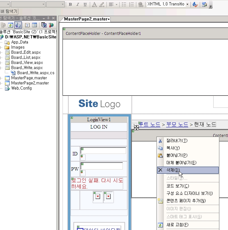Click the Site Logo image
The height and width of the screenshot is (230, 228).
[x=99, y=104]
